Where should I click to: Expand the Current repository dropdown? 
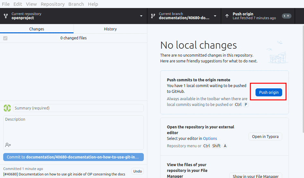[141, 16]
